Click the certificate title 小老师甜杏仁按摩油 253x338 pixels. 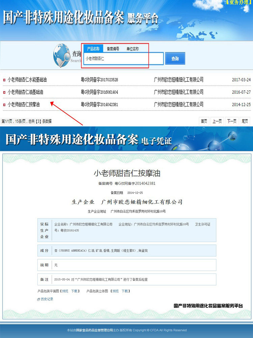pos(127,173)
